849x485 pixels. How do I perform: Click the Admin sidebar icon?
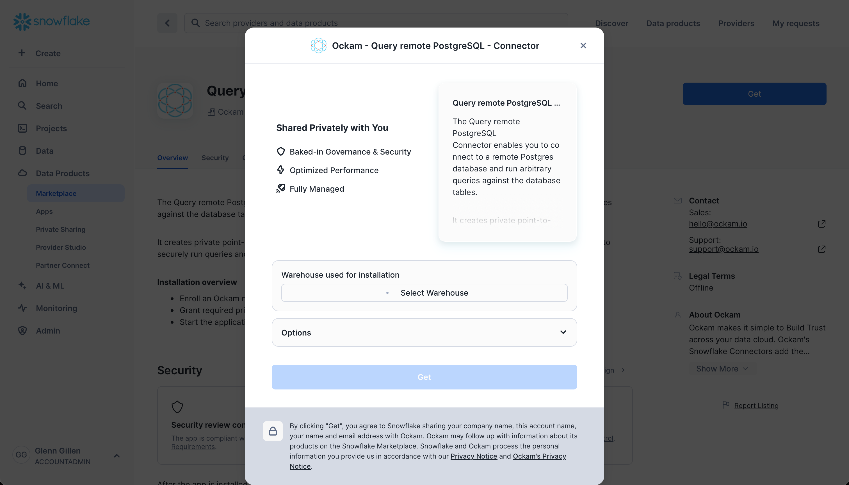pyautogui.click(x=22, y=330)
